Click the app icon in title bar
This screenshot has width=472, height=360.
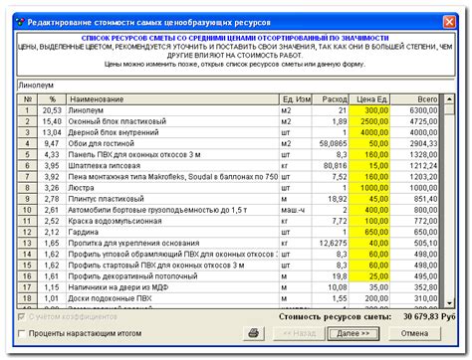pos(20,23)
